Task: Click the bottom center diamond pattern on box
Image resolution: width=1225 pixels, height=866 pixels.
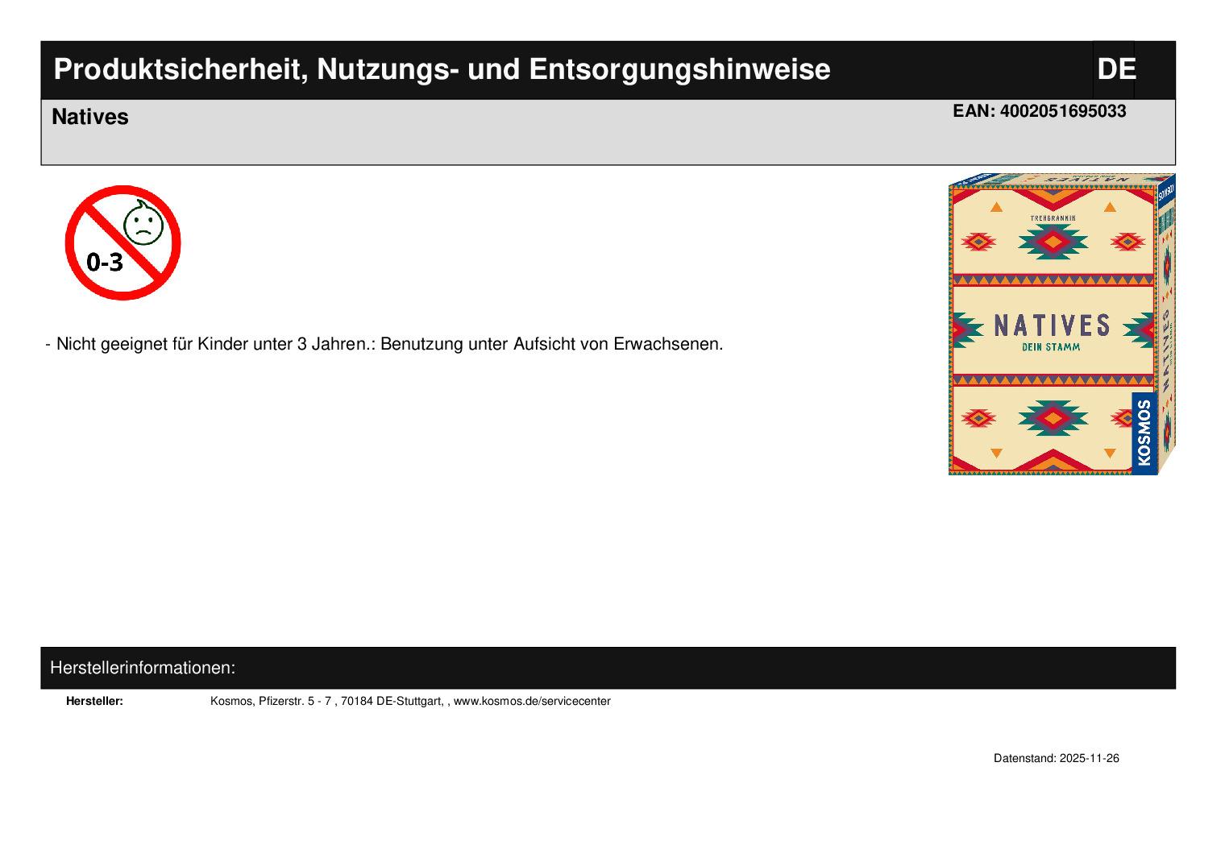Action: click(1053, 418)
